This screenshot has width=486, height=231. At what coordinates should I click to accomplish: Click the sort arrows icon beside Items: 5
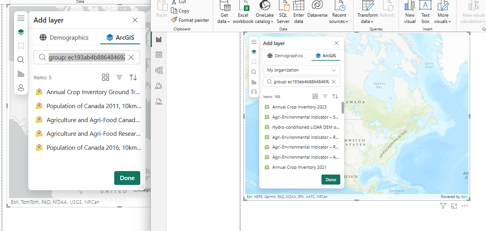point(133,77)
